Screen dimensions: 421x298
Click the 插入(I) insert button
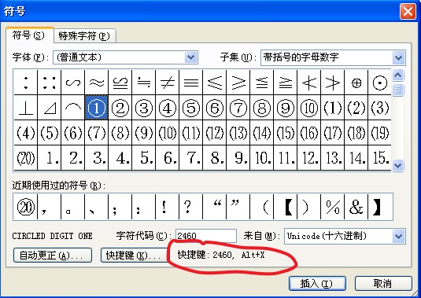[317, 283]
